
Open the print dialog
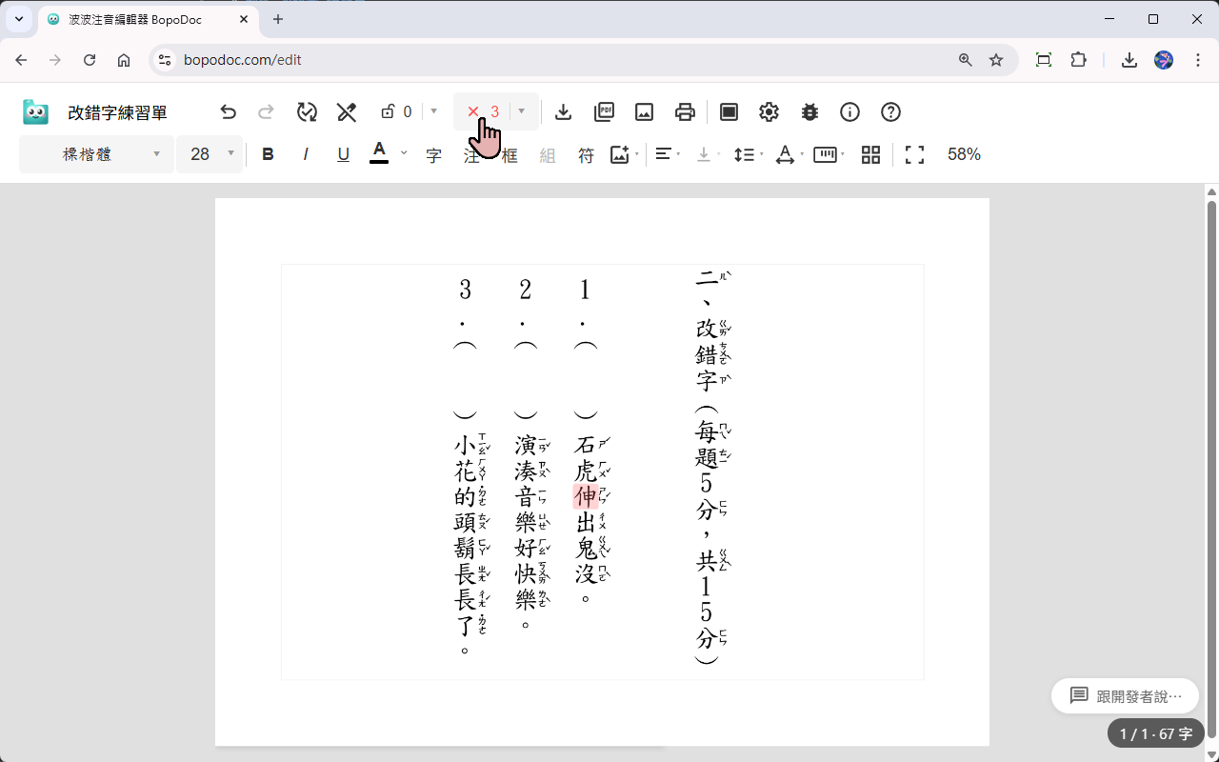pos(684,111)
